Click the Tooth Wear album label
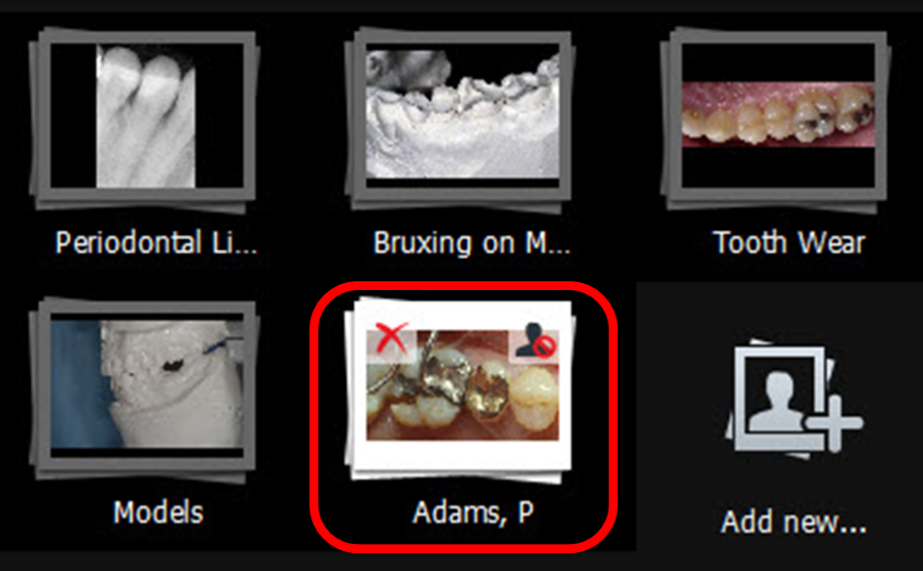 [788, 242]
